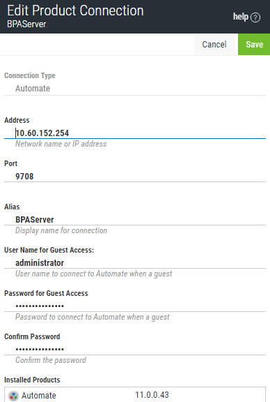Click the administrator user name field
This screenshot has width=270, height=402.
135,263
